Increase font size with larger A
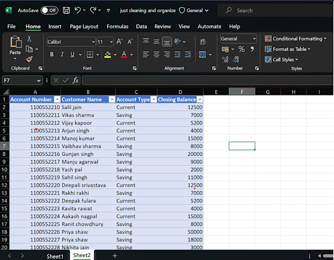This screenshot has height=260, width=334. point(119,41)
